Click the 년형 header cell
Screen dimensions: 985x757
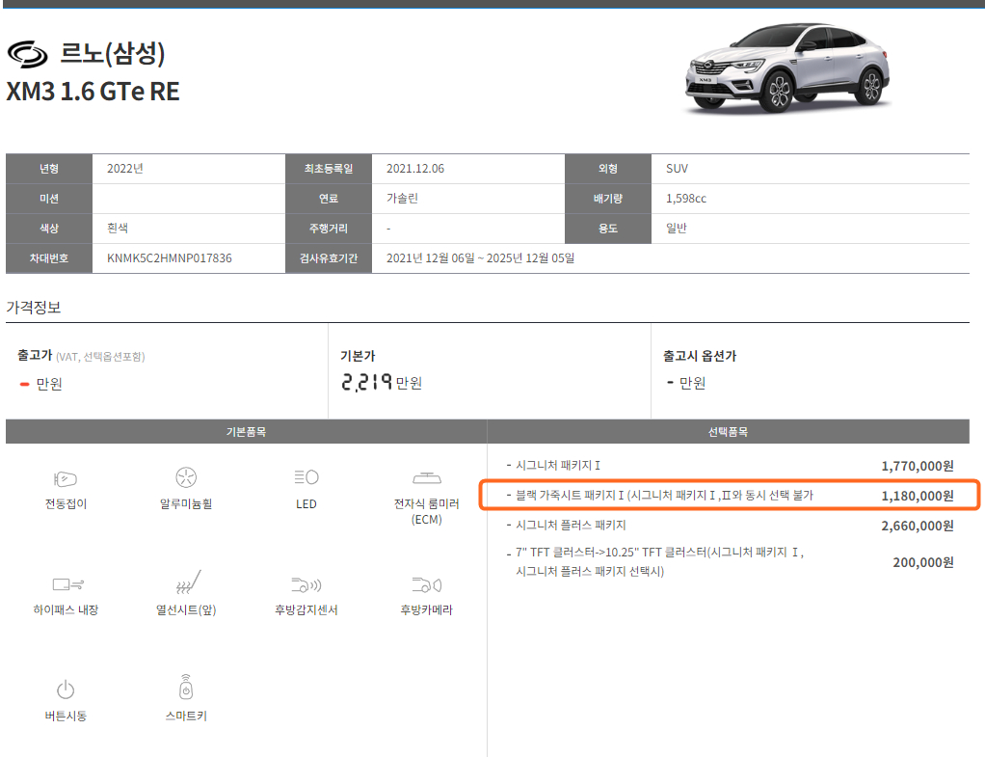(x=49, y=169)
